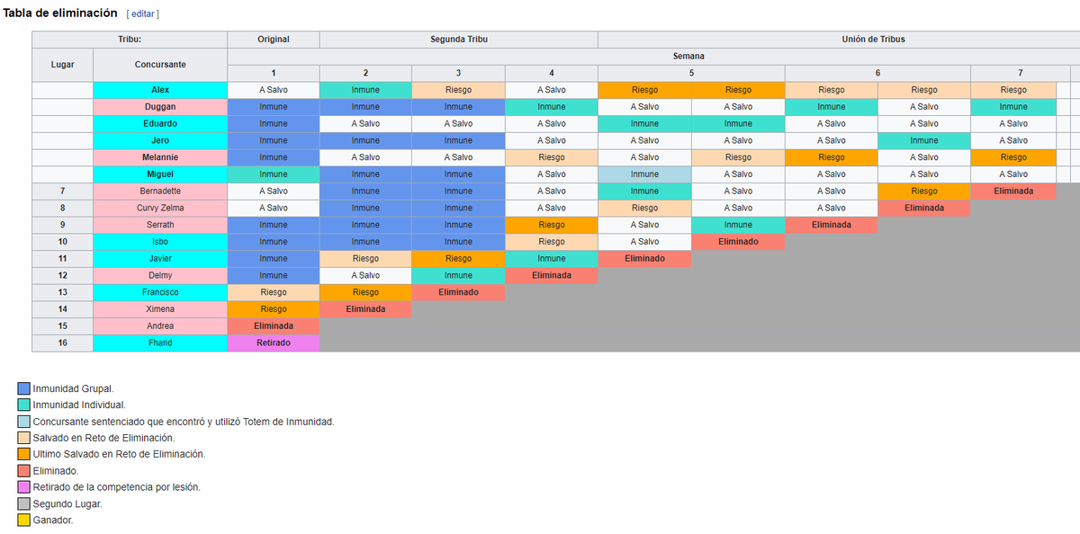The width and height of the screenshot is (1080, 534).
Task: Click the Salvado en Reto legend swatch
Action: (24, 438)
